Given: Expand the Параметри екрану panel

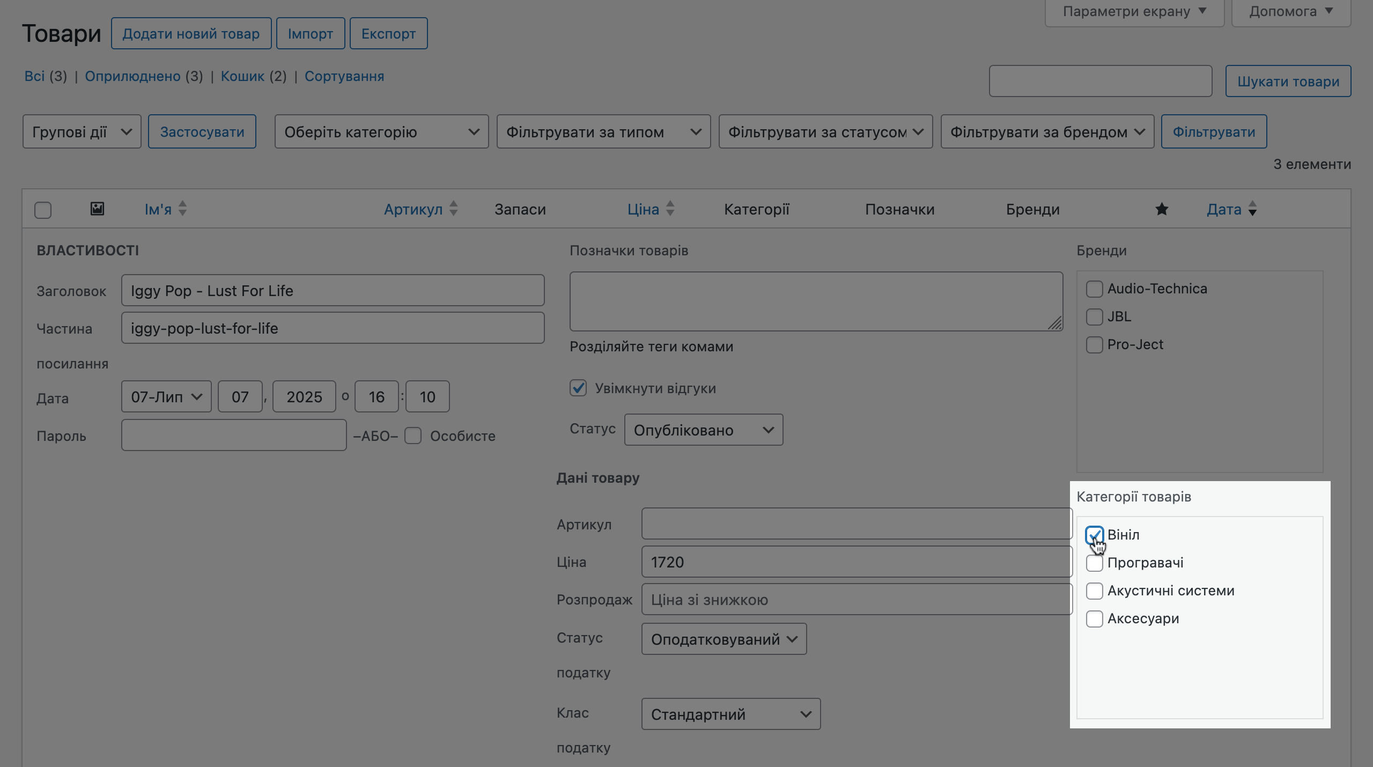Looking at the screenshot, I should (x=1134, y=12).
